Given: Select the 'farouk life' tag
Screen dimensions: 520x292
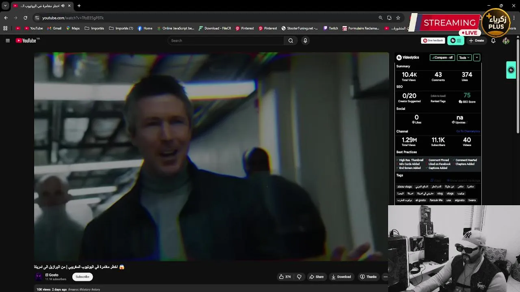Looking at the screenshot, I should (436, 200).
